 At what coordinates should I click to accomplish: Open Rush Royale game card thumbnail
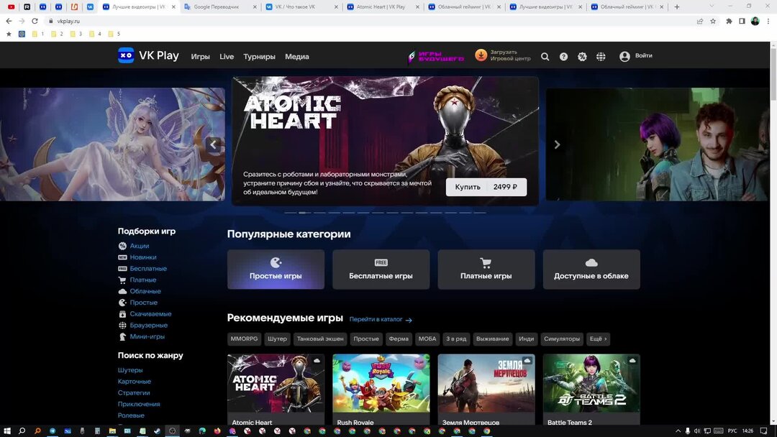pyautogui.click(x=381, y=383)
